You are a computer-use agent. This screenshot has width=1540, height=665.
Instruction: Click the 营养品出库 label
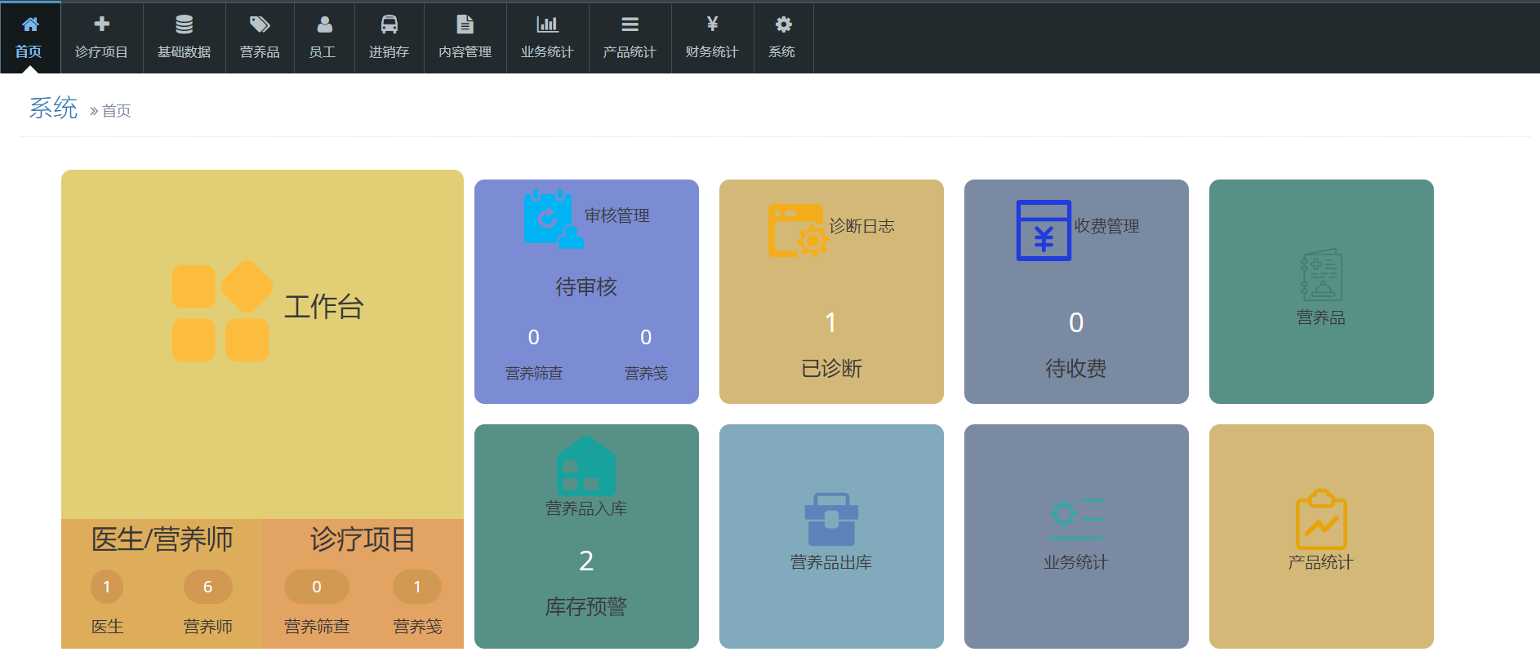pyautogui.click(x=831, y=562)
